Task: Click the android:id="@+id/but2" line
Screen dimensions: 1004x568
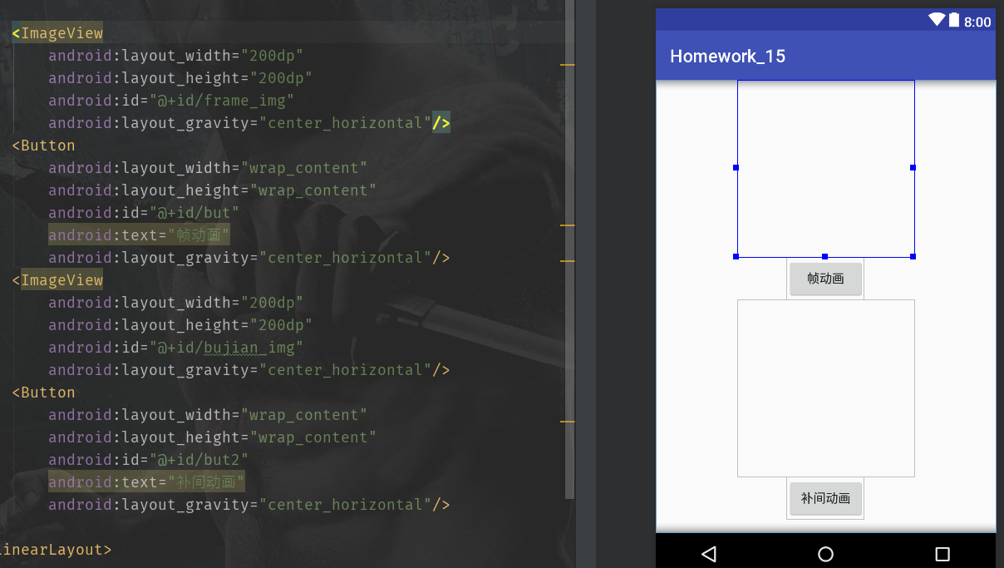Action: pos(148,460)
